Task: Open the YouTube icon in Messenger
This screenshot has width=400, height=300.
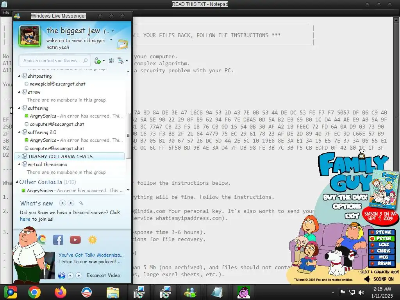Action: [75, 240]
